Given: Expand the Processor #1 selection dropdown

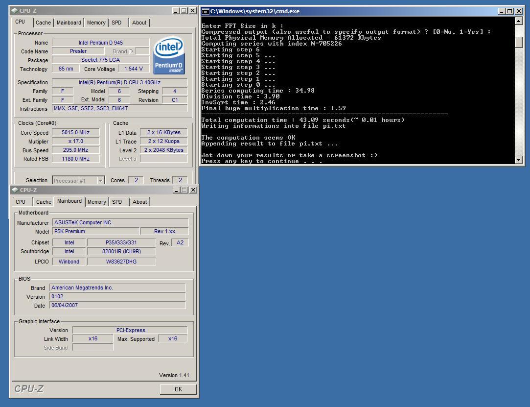Looking at the screenshot, I should click(x=100, y=181).
